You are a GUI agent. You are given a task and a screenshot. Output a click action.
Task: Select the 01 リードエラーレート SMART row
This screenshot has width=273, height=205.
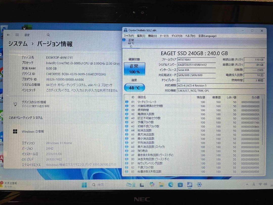[x=193, y=102]
